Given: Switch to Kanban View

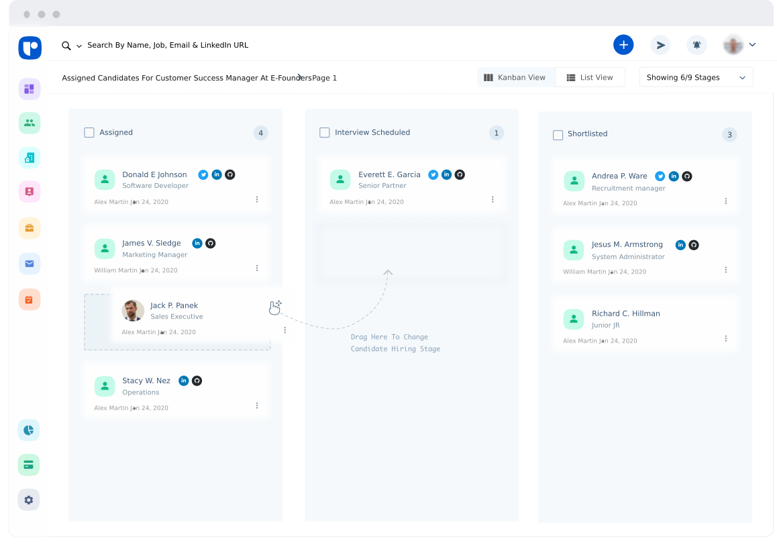Looking at the screenshot, I should (x=515, y=77).
